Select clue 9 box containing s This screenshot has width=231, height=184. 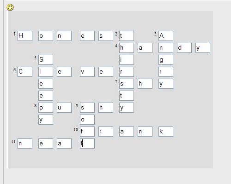[87, 108]
